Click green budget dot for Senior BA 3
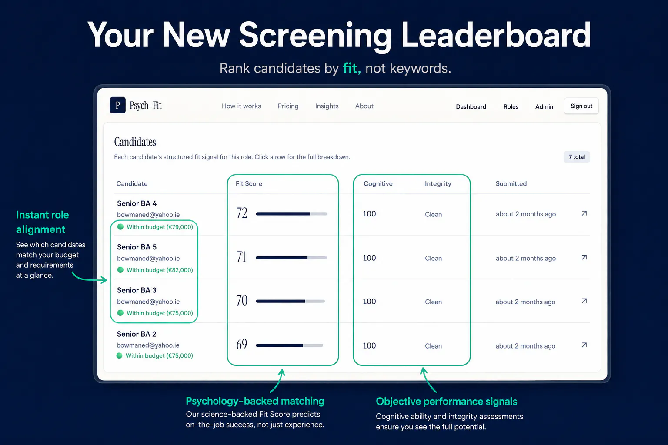 [120, 313]
